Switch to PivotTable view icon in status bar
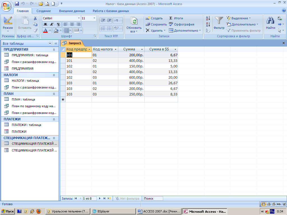 269,204
